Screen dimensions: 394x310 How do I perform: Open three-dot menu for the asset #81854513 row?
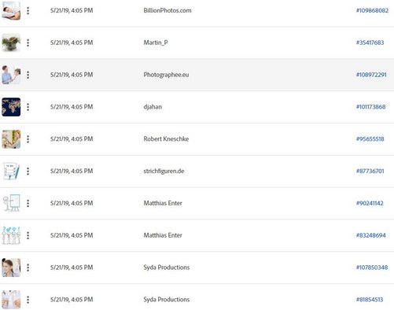click(x=28, y=300)
